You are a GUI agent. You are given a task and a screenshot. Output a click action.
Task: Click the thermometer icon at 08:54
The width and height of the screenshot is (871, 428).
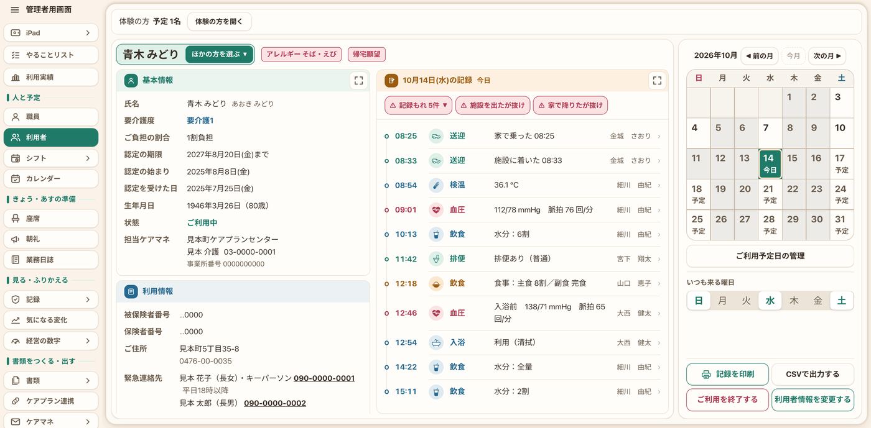click(x=435, y=185)
